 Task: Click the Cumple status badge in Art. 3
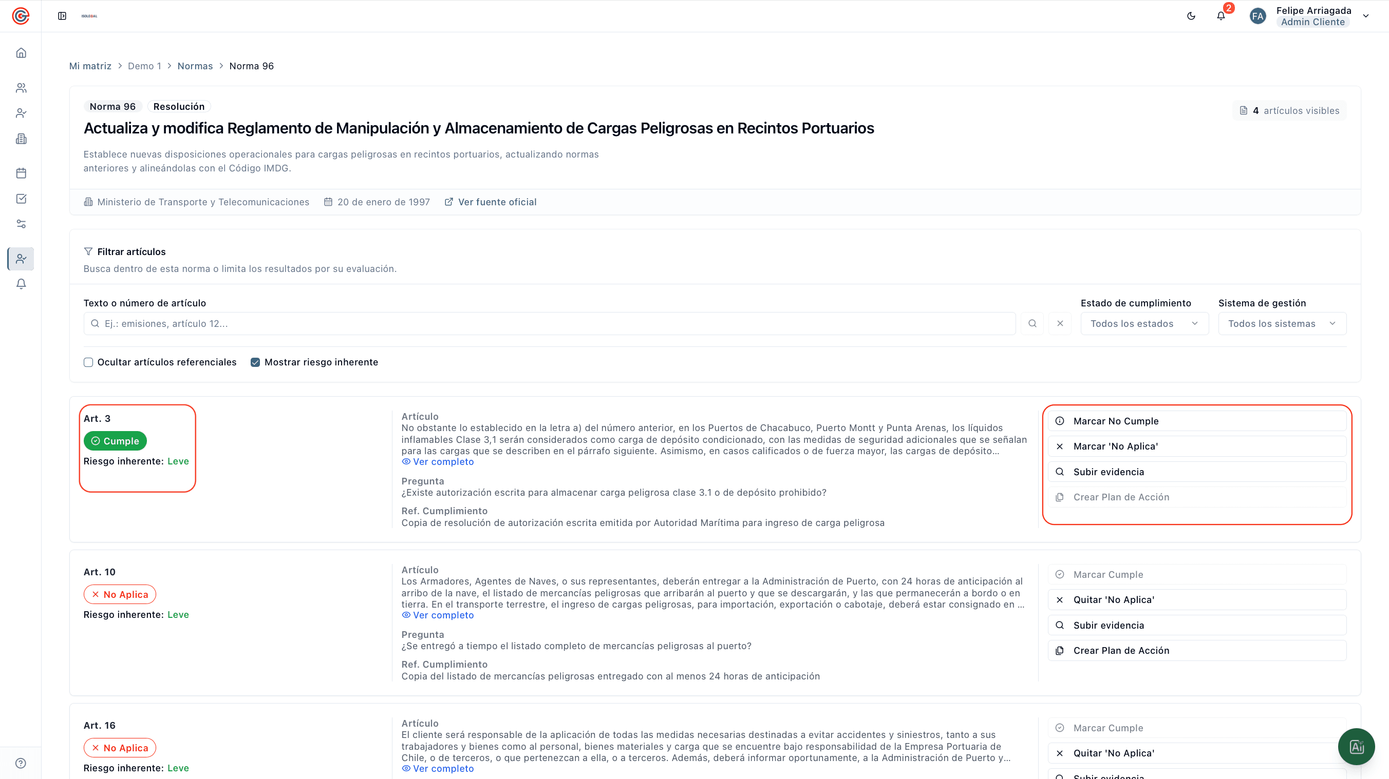115,441
